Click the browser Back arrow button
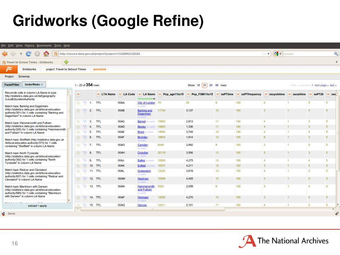Screen dimensions: 340x255 click(5, 53)
